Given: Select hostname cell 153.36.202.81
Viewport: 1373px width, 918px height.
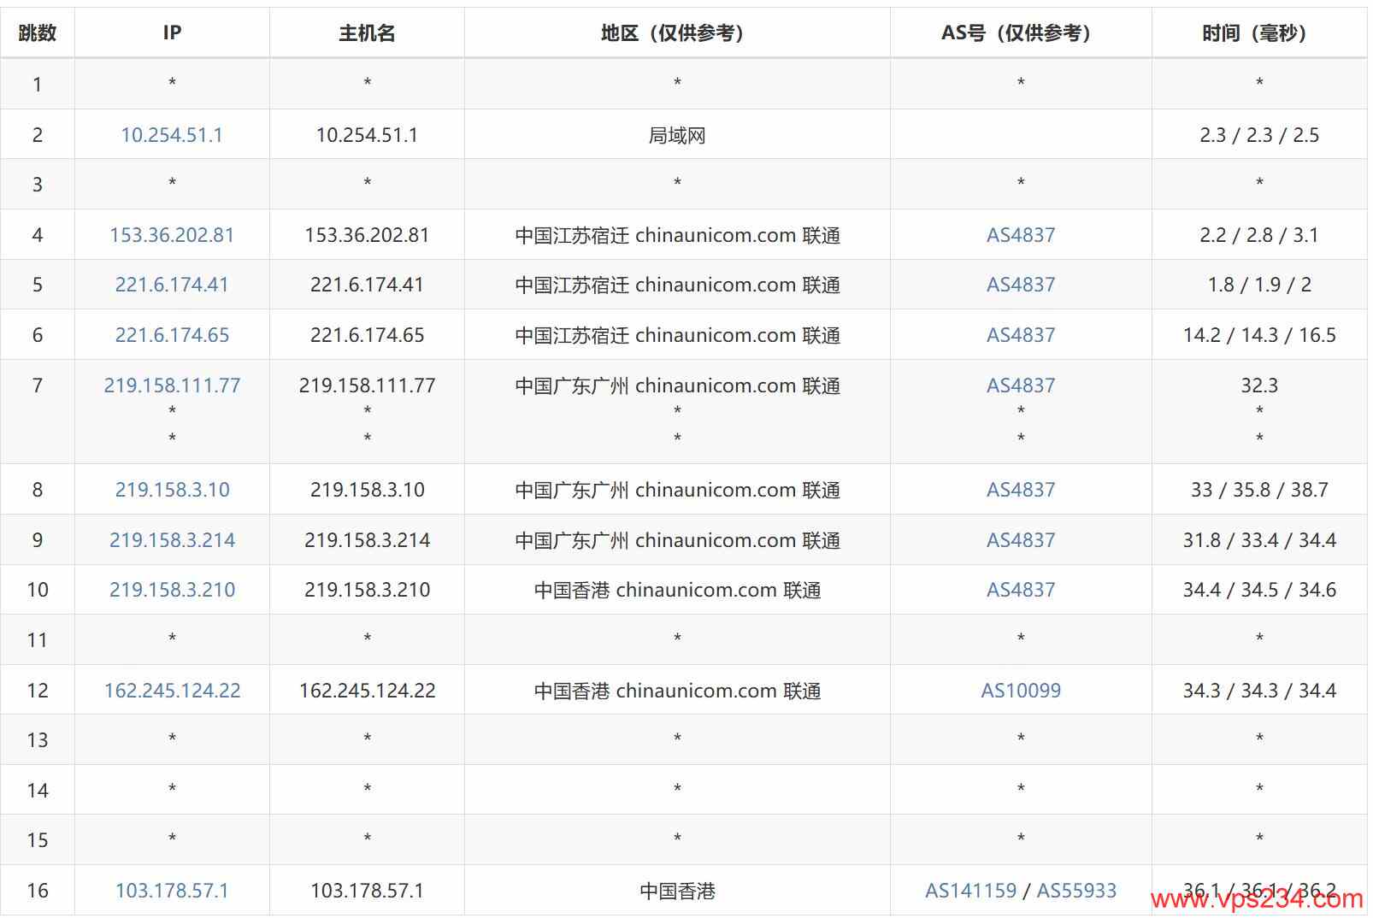Looking at the screenshot, I should 367,235.
